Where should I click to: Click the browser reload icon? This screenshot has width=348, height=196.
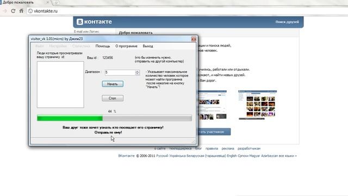[13, 11]
